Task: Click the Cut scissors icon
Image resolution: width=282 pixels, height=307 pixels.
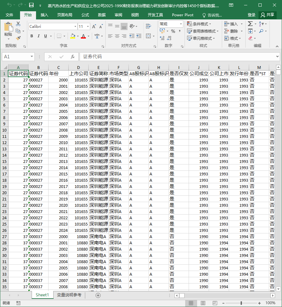Action: pyautogui.click(x=18, y=24)
